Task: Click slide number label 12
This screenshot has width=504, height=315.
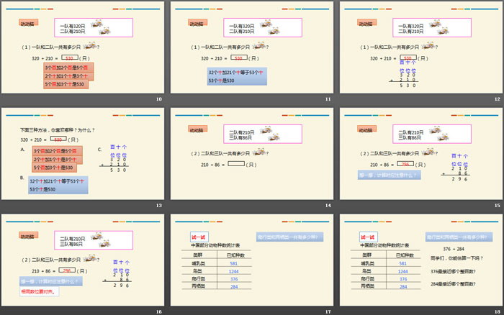Action: point(498,99)
